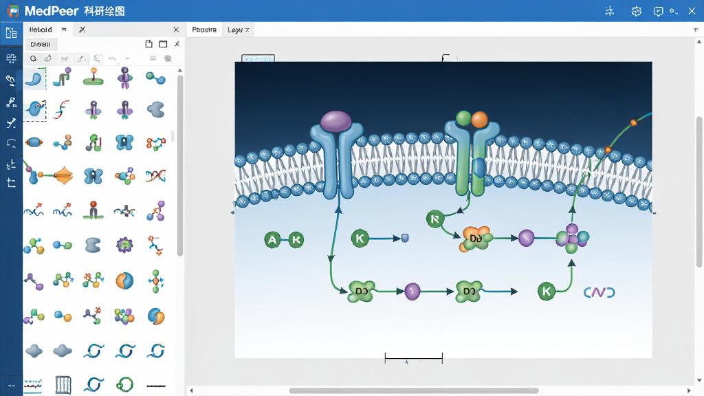Click the three-lines list icon in library toolbar
The image size is (704, 396).
point(153,58)
